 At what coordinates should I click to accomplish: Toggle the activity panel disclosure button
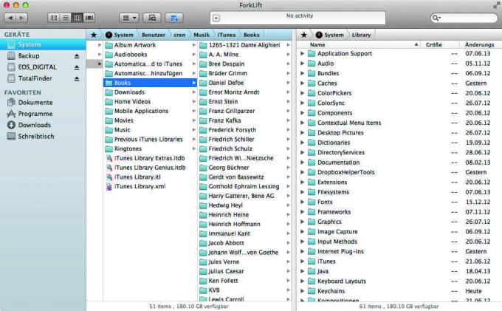coord(216,18)
